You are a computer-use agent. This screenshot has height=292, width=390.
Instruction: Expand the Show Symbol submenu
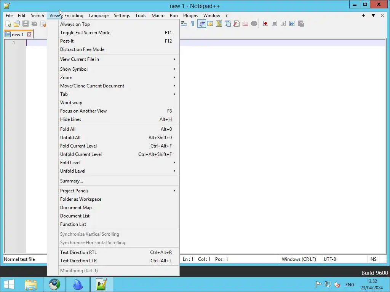[x=119, y=69]
